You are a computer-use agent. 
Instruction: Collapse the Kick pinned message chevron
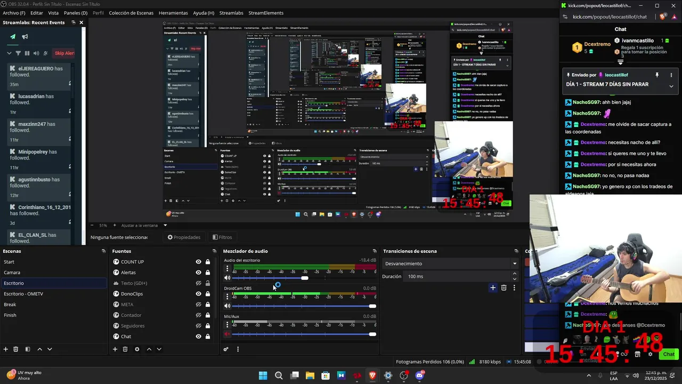671,86
